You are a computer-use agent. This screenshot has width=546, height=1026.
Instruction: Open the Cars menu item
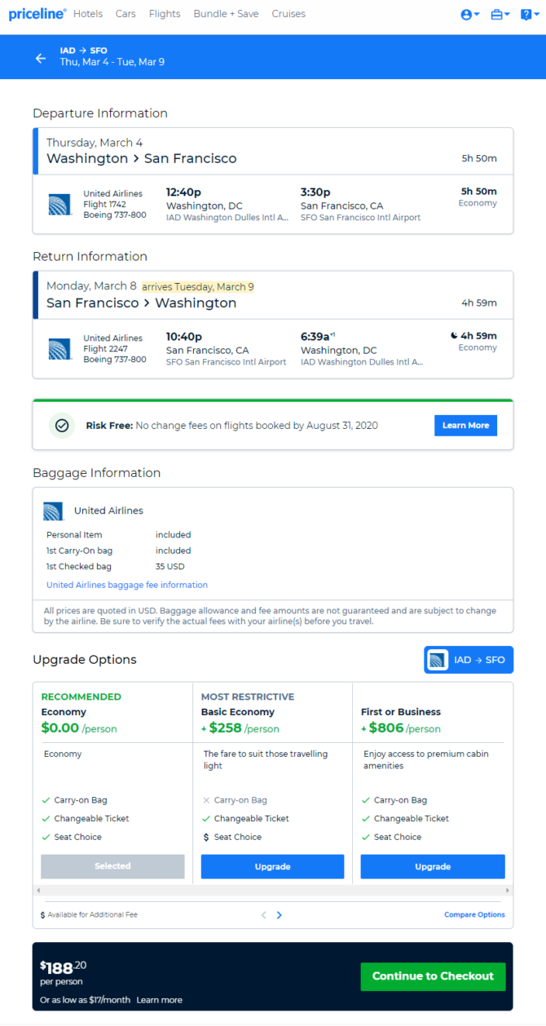click(x=125, y=14)
